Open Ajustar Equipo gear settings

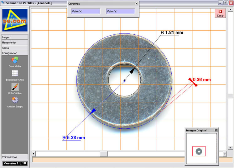15,100
